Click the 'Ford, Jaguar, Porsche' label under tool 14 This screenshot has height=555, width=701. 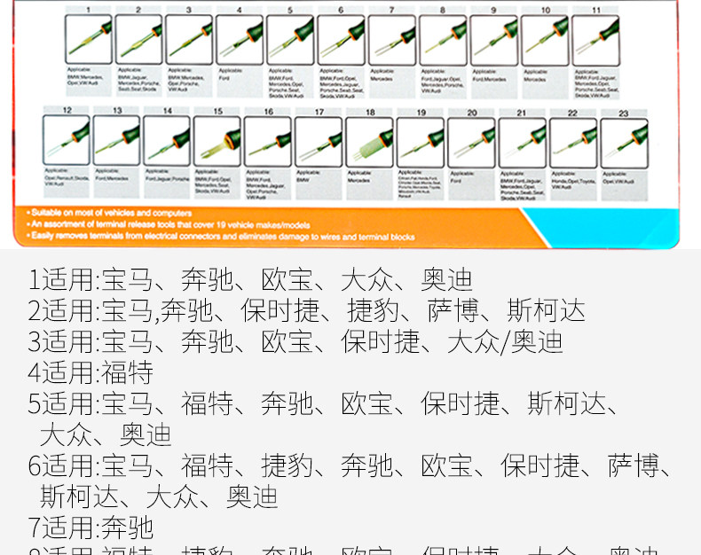[167, 179]
